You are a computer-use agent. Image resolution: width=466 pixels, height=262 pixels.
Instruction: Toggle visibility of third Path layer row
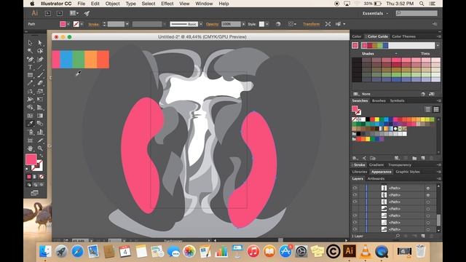pyautogui.click(x=355, y=202)
